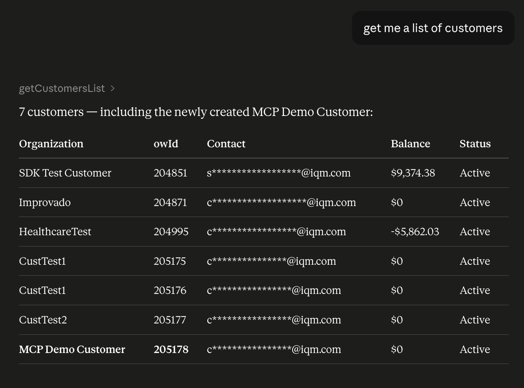Click the masked email for SDK Test Customer
The width and height of the screenshot is (524, 388).
coord(279,173)
